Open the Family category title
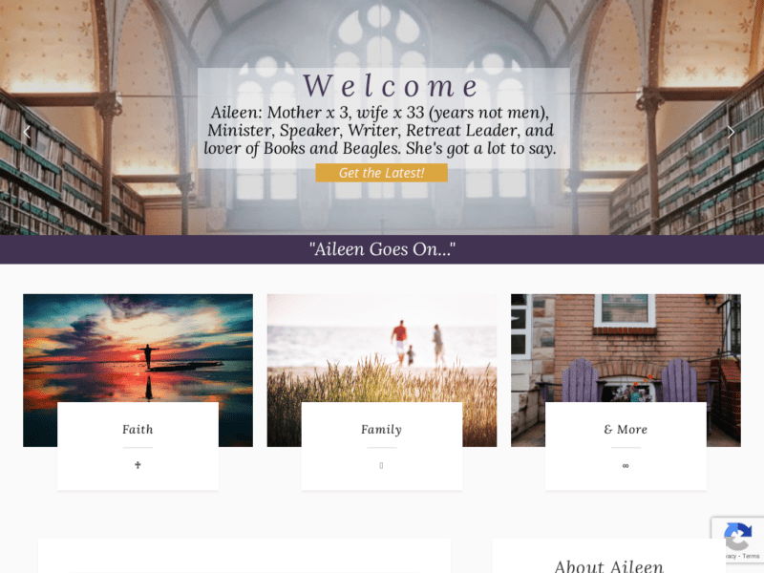 (381, 429)
